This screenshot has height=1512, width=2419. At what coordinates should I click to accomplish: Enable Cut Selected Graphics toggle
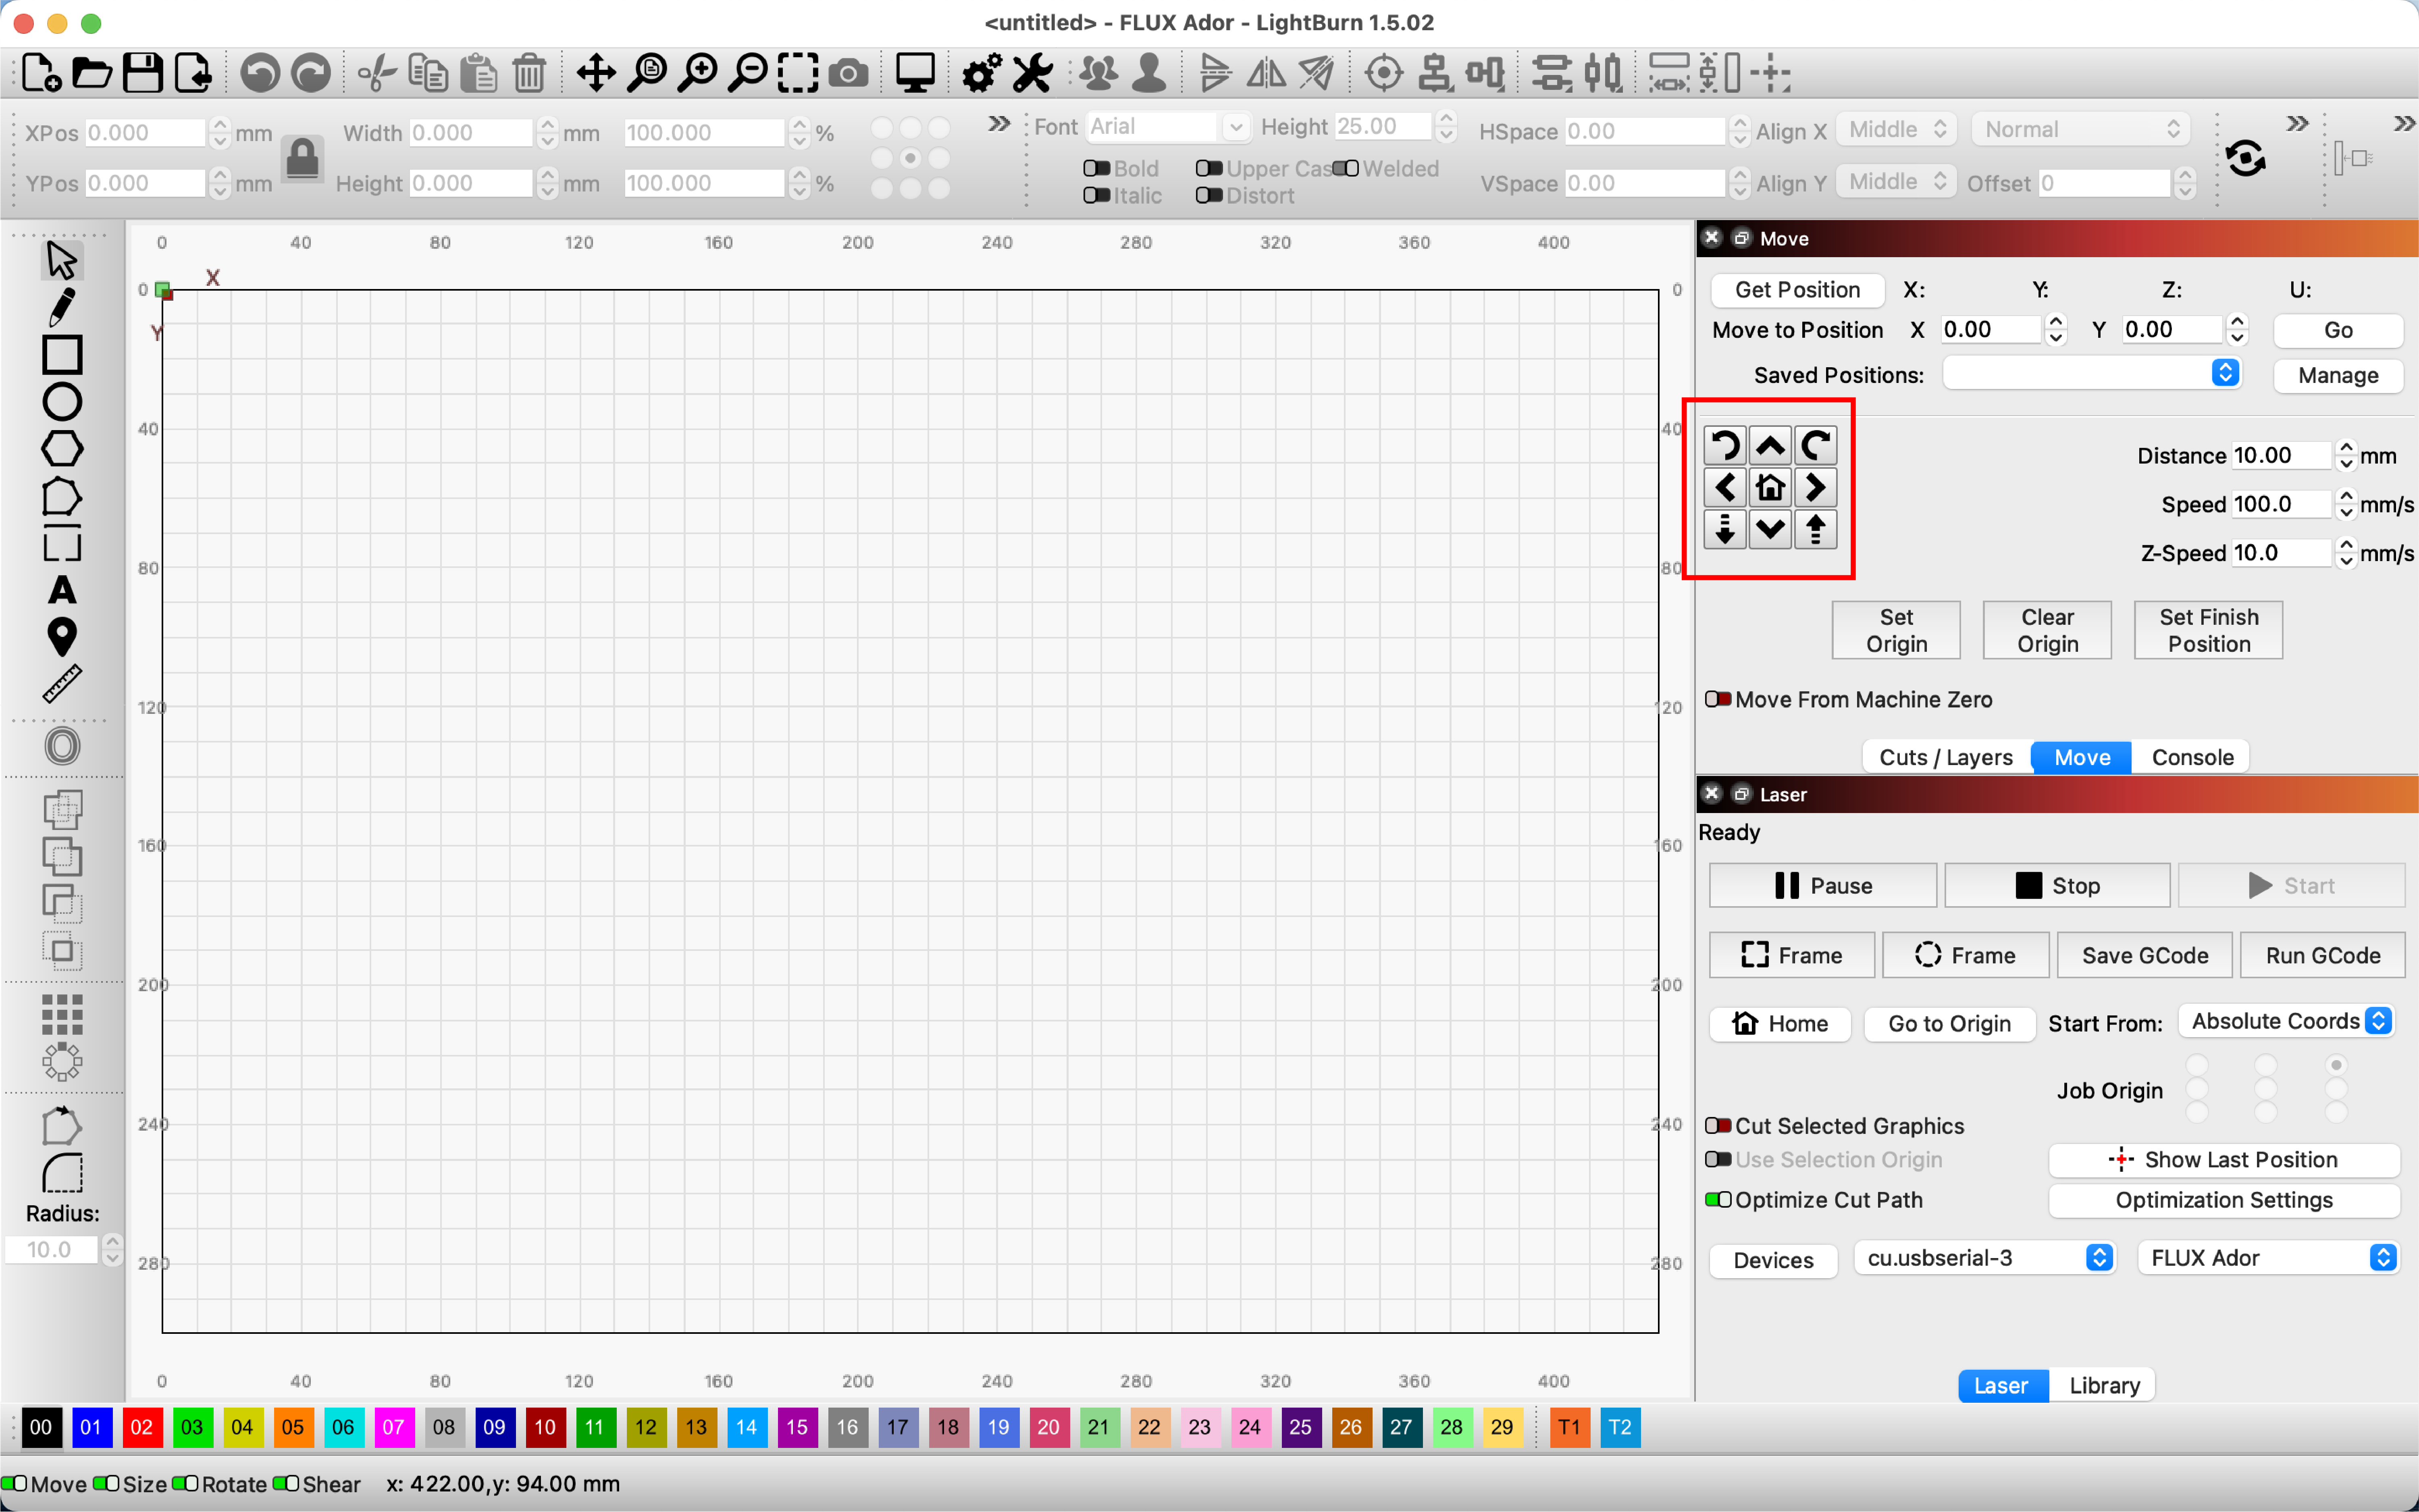1718,1126
